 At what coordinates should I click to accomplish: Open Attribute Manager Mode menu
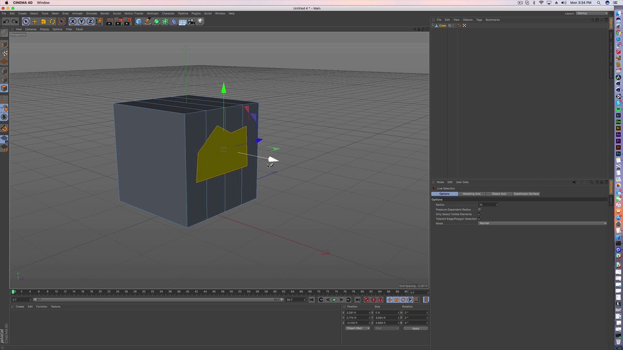click(x=440, y=182)
